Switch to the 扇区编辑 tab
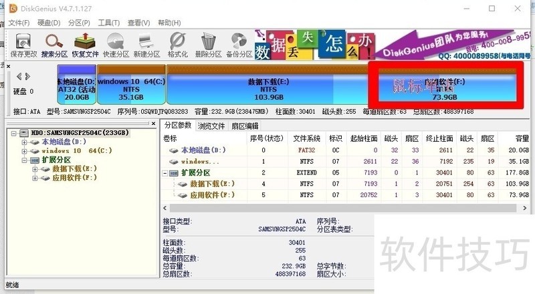This screenshot has width=535, height=294. pos(245,126)
